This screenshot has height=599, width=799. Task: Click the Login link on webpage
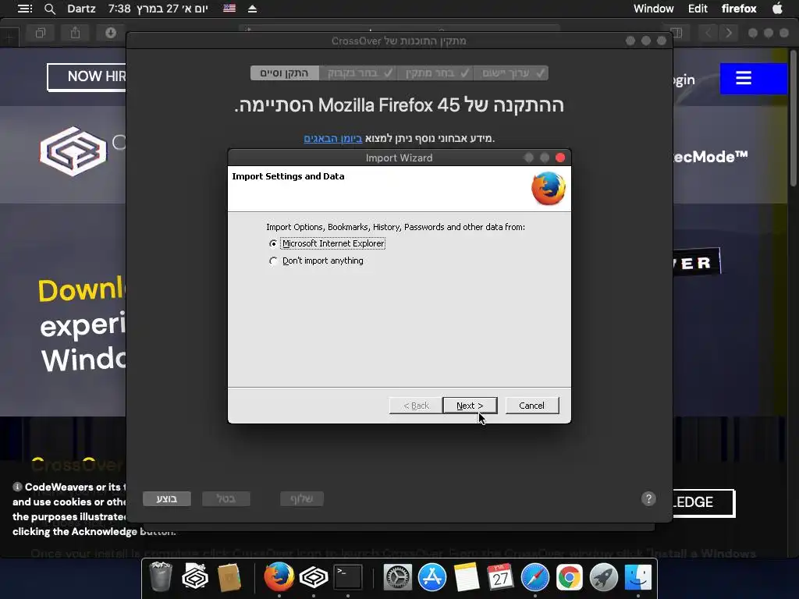coord(684,80)
